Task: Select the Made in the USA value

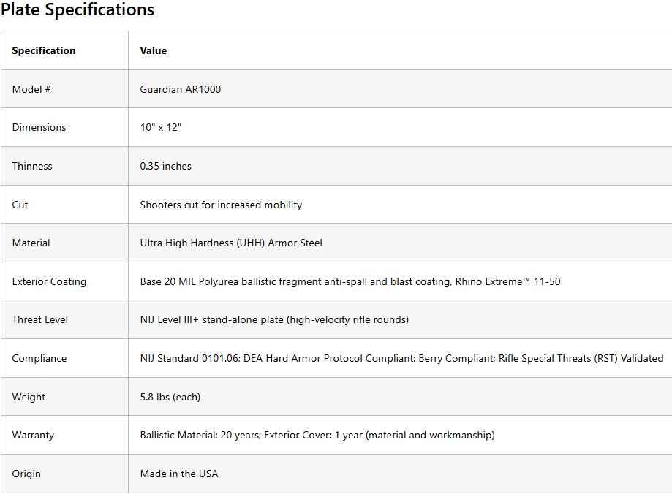Action: [x=179, y=474]
